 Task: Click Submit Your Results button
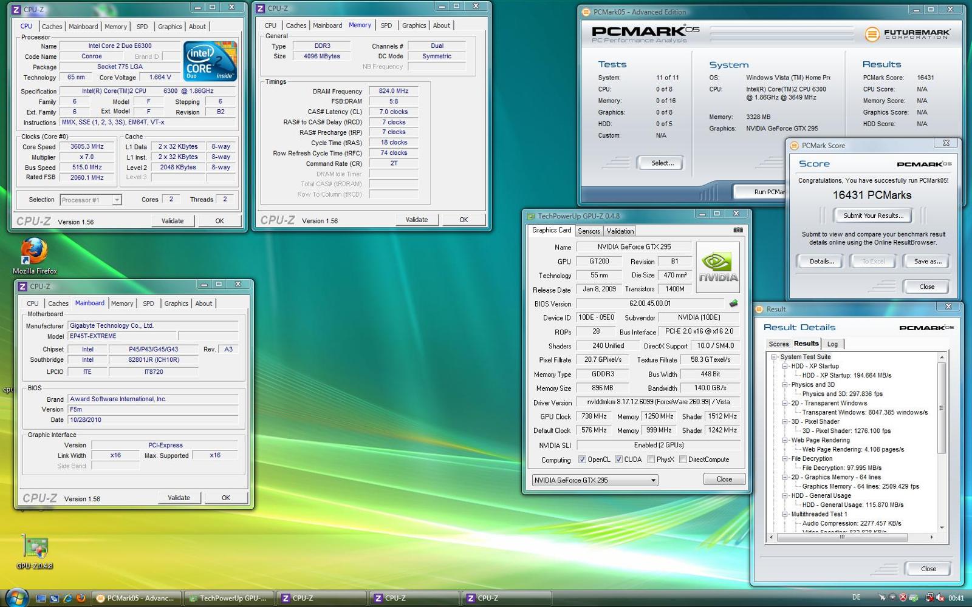pyautogui.click(x=873, y=215)
